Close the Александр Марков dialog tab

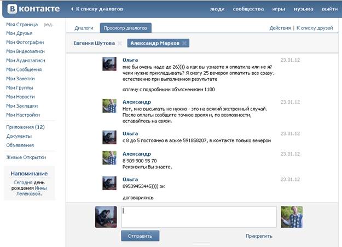click(184, 43)
